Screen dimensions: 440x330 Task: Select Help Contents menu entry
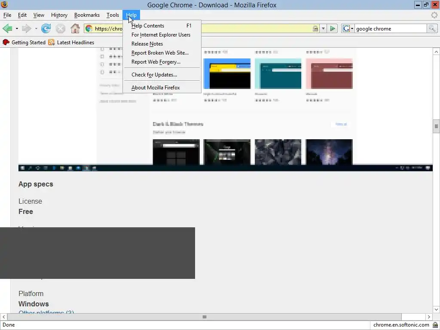(x=162, y=26)
